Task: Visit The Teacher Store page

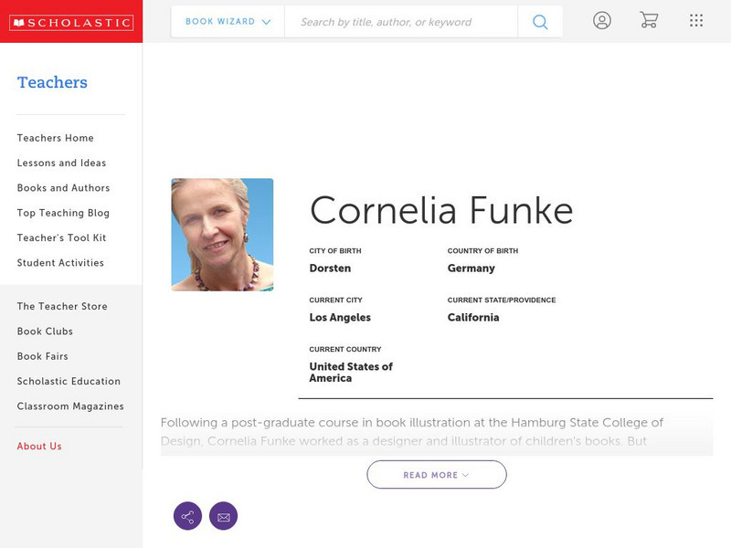Action: point(60,306)
